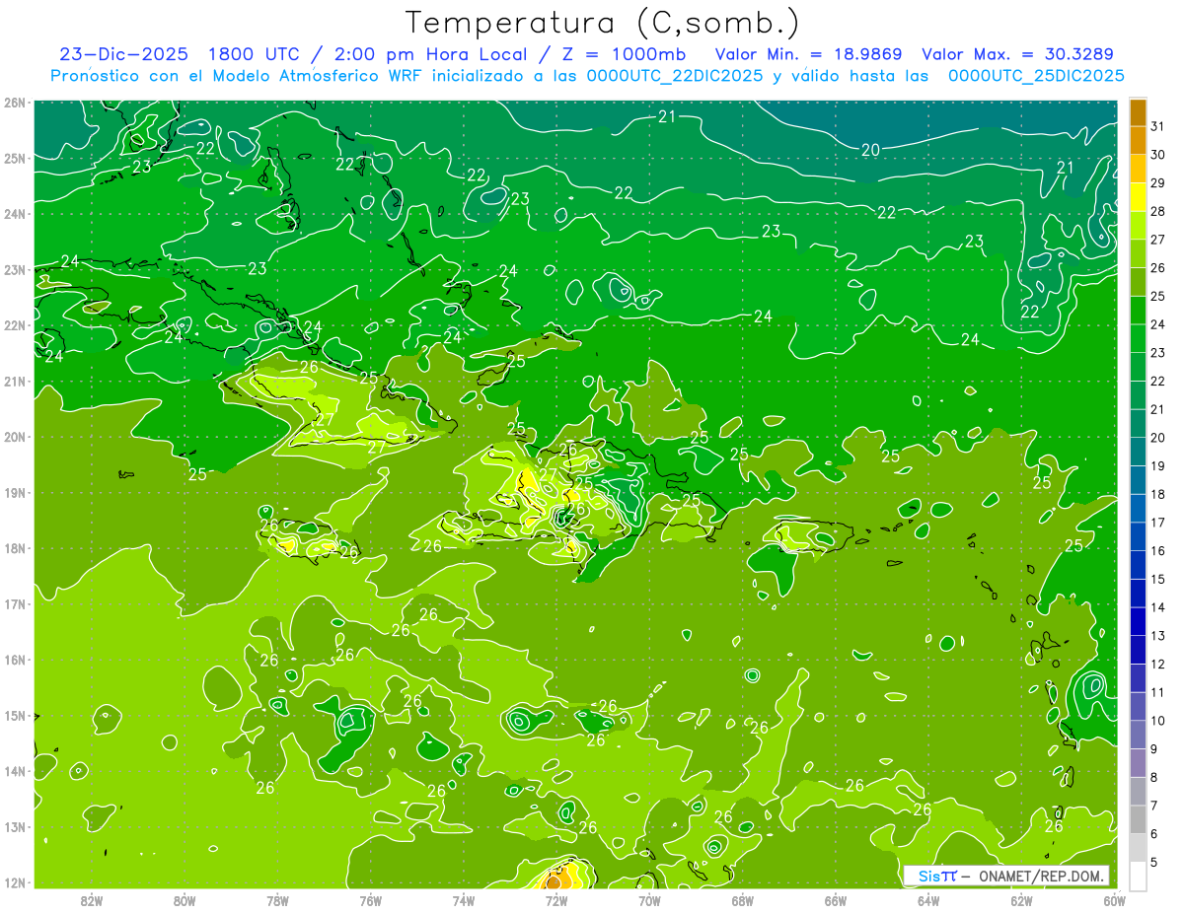The width and height of the screenshot is (1184, 914).
Task: Click legend value 10
Action: point(1158,721)
